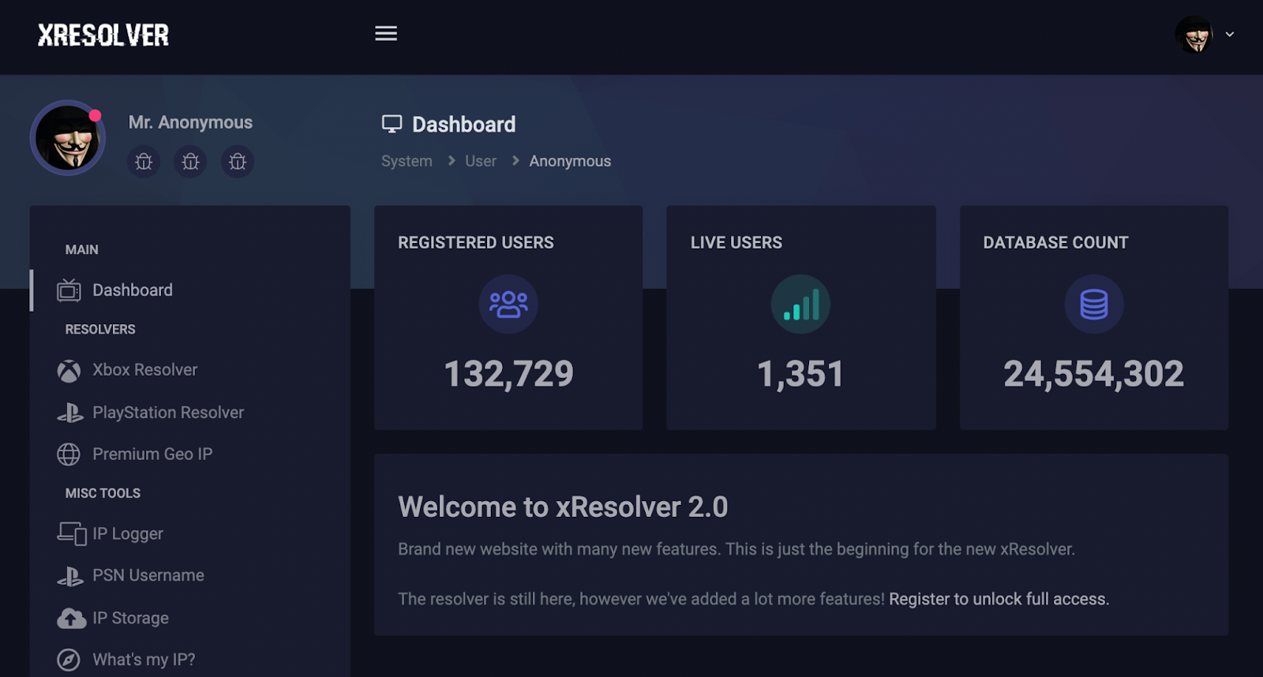Viewport: 1263px width, 677px height.
Task: Click the database icon in Database Count card
Action: tap(1093, 304)
